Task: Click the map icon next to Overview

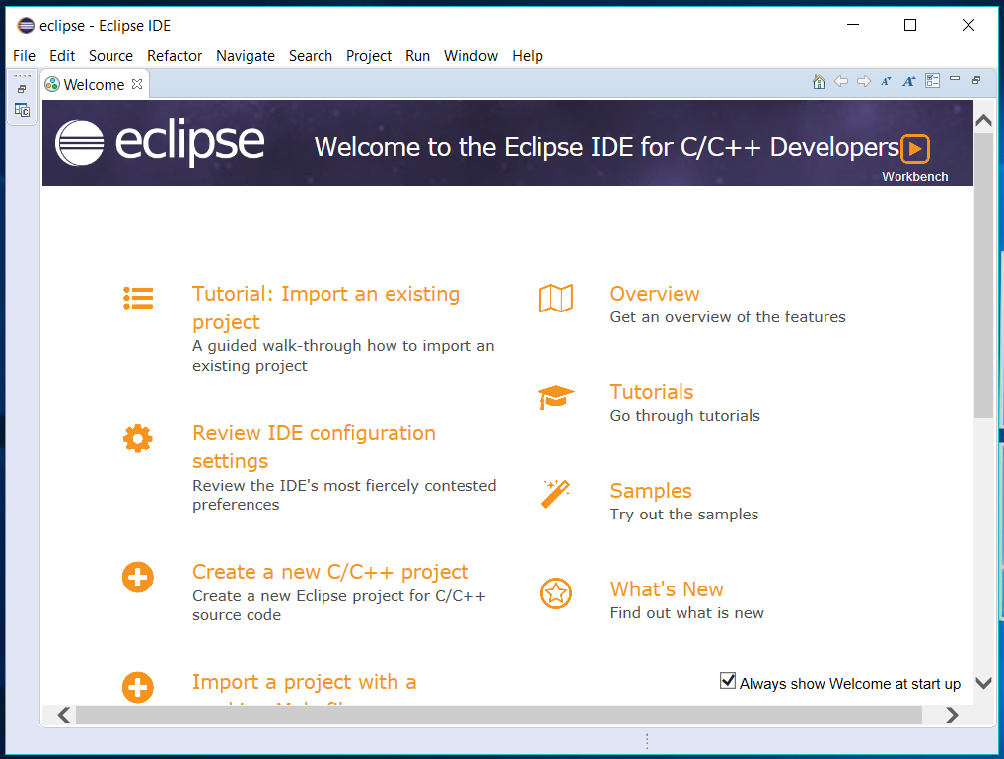Action: click(x=556, y=299)
